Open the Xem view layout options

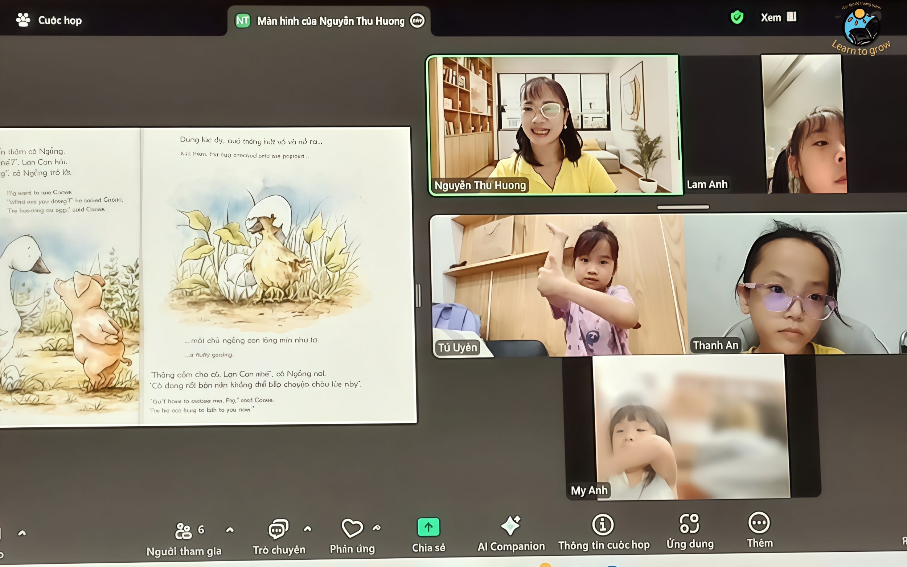click(x=779, y=17)
